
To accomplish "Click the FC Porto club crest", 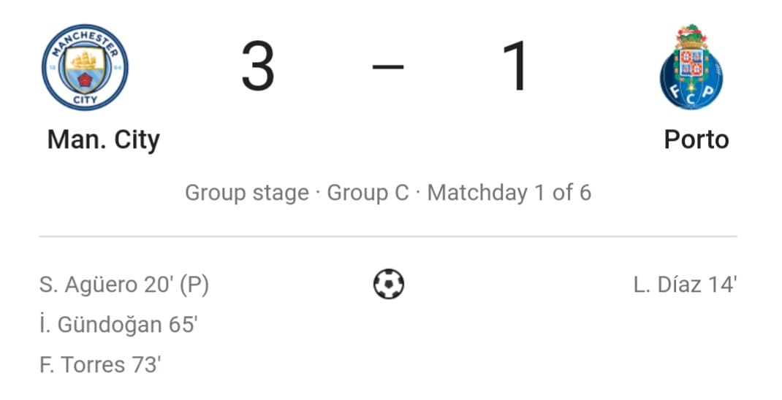I will [691, 66].
